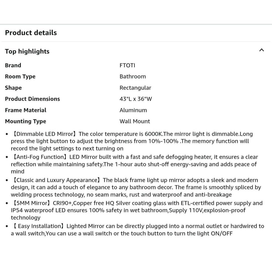This screenshot has width=272, height=260.
Task: Select the Wall Mount value
Action: pos(135,121)
